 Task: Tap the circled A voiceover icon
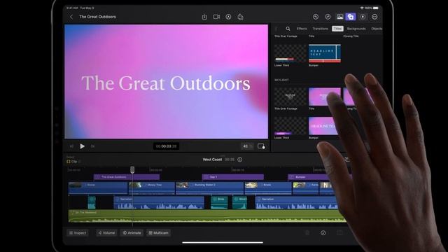(229, 17)
